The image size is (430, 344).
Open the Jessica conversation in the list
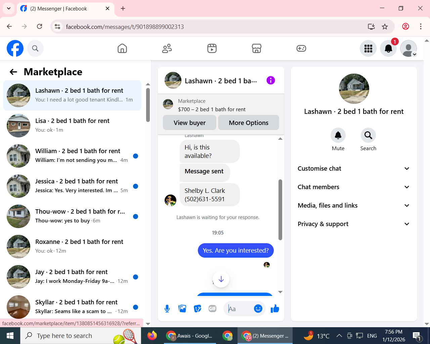point(72,186)
